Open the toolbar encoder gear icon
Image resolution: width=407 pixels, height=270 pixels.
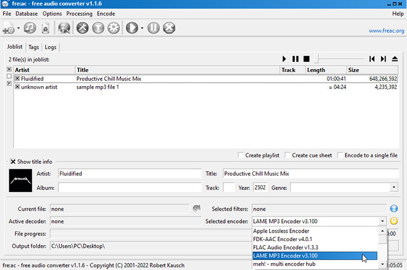[114, 28]
